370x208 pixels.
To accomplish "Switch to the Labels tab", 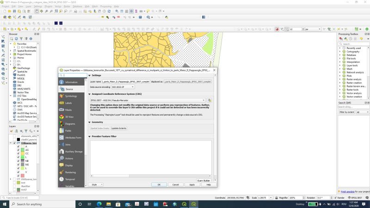I will tap(71, 103).
